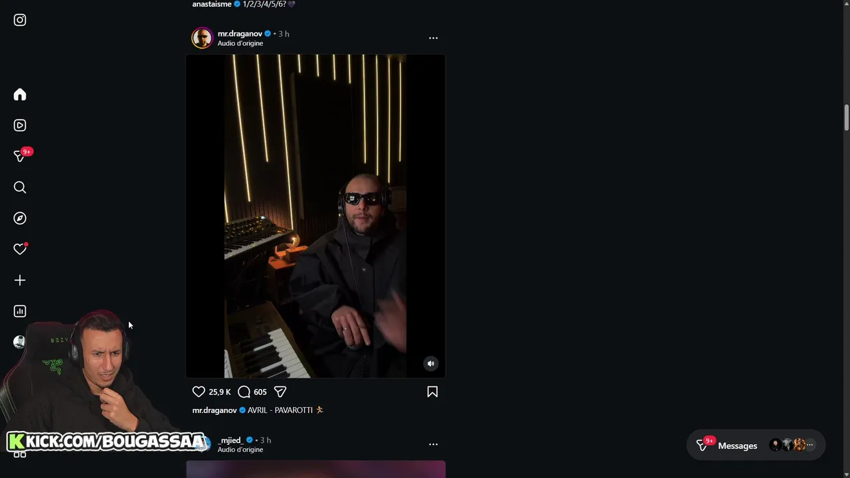Viewport: 850px width, 478px height.
Task: Share the mr.draganov post
Action: (x=280, y=392)
